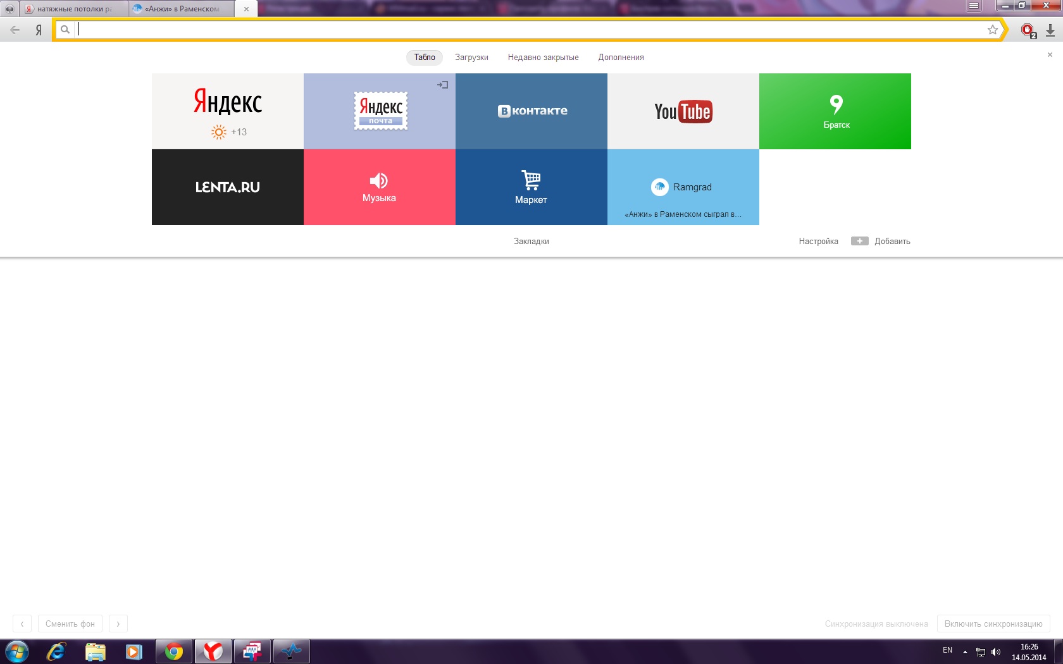1063x664 pixels.
Task: Close the current new tab
Action: click(x=246, y=9)
